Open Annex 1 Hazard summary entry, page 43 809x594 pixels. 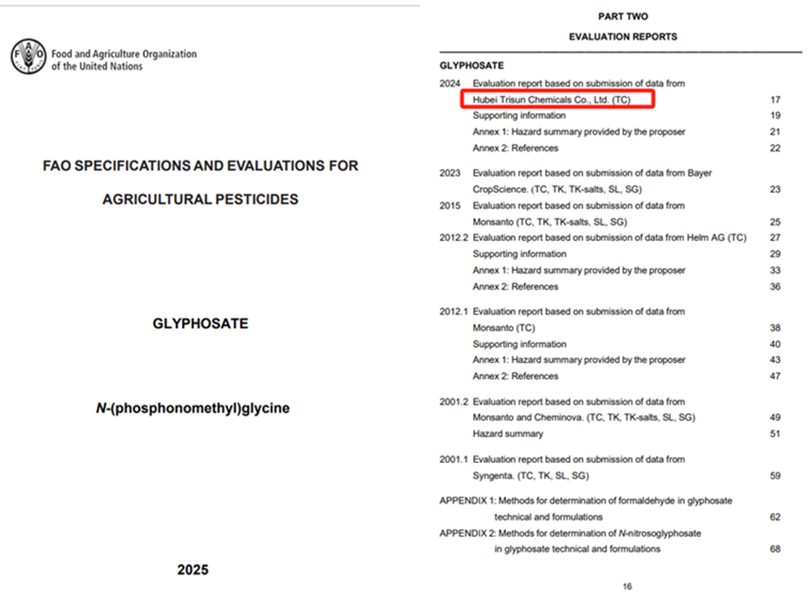pos(579,360)
